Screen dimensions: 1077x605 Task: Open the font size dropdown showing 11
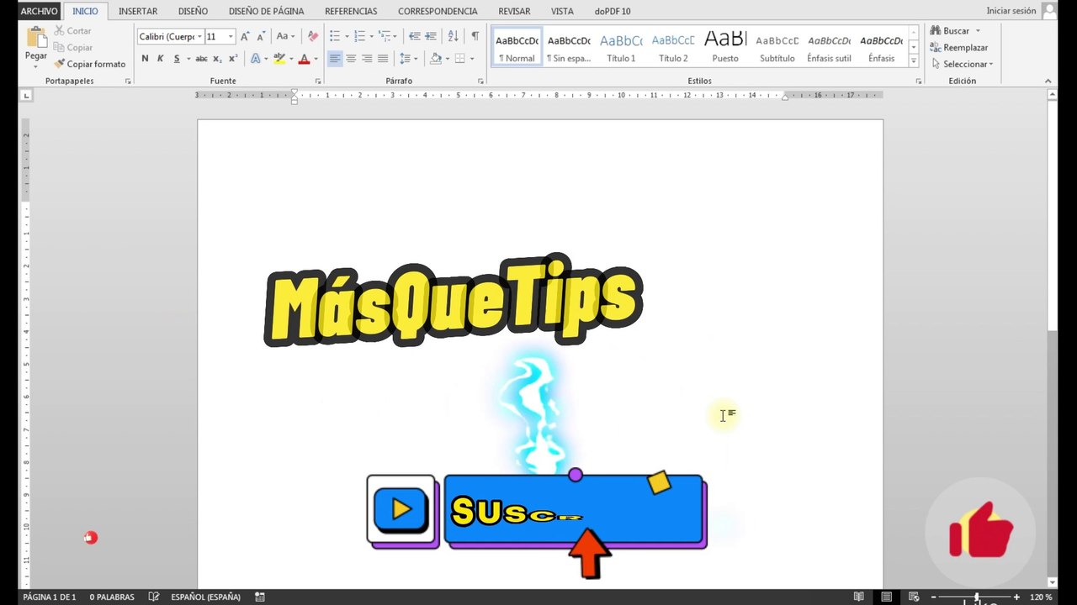click(x=231, y=37)
